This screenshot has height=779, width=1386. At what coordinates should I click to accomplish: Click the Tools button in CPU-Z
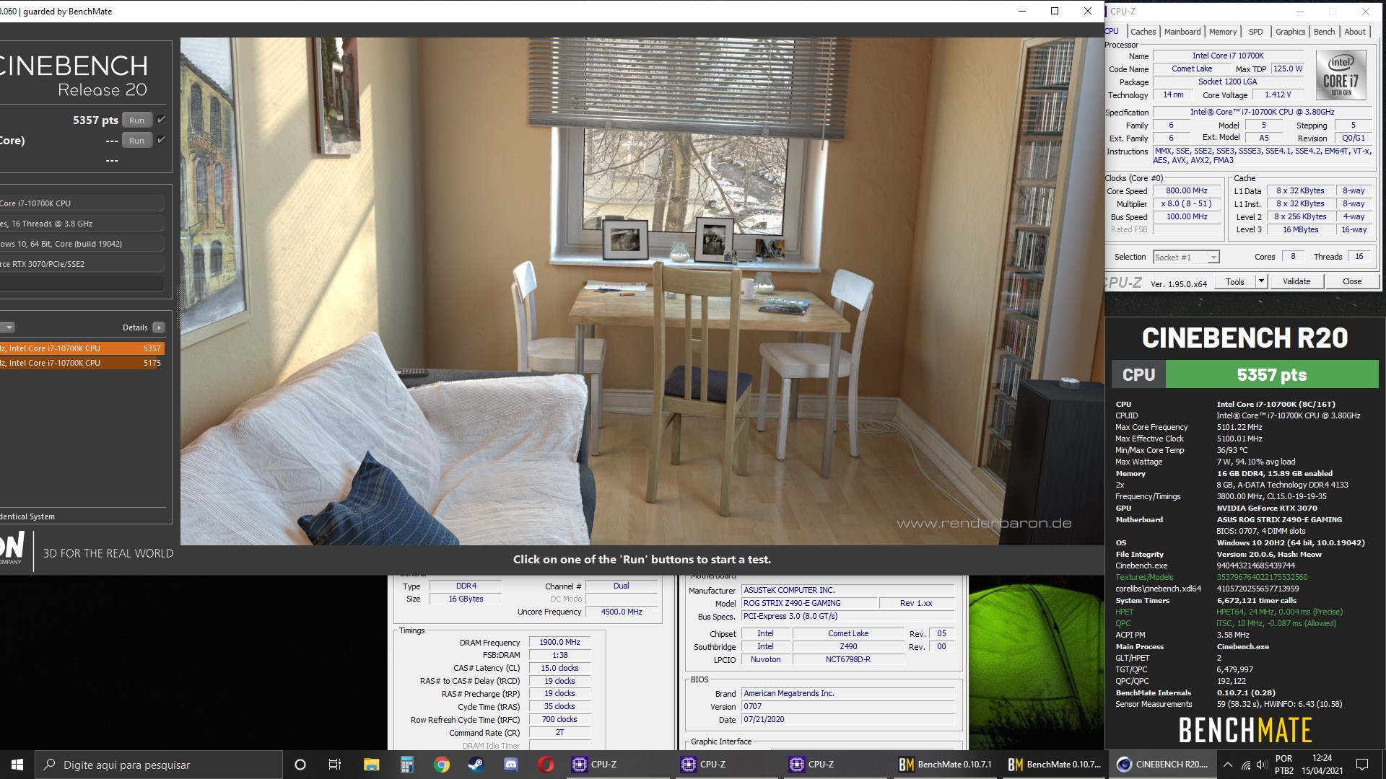[x=1234, y=281]
